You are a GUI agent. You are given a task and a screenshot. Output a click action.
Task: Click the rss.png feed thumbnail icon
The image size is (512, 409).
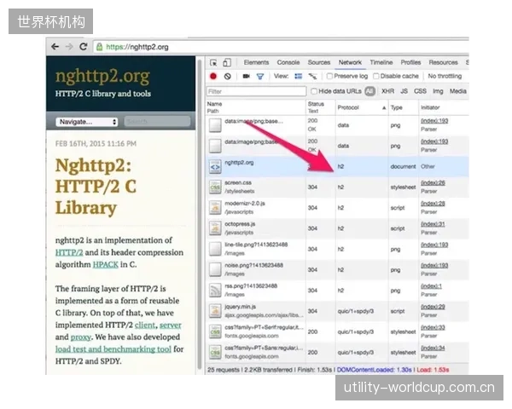pos(215,291)
